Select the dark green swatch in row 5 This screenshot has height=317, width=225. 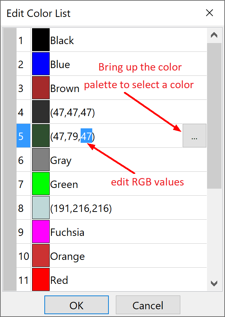[40, 136]
